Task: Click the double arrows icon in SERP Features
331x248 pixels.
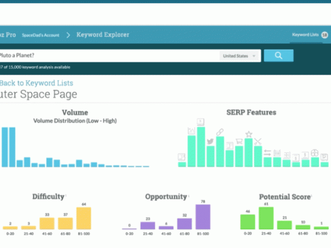Action: pyautogui.click(x=268, y=153)
